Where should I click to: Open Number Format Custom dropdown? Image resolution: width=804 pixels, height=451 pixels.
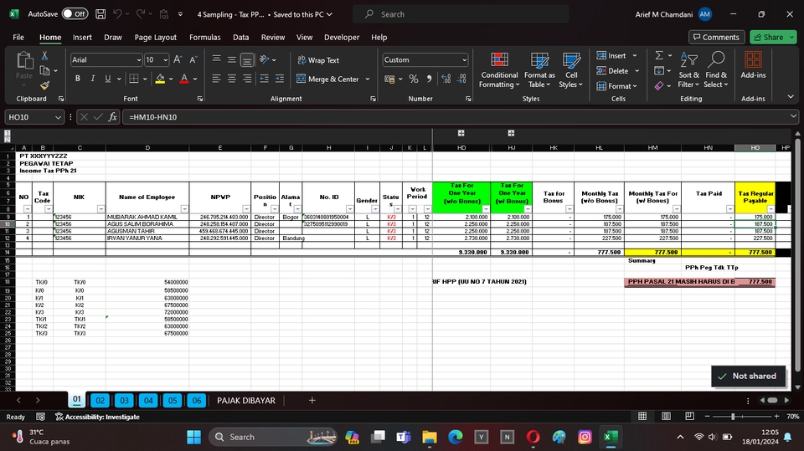coord(464,60)
